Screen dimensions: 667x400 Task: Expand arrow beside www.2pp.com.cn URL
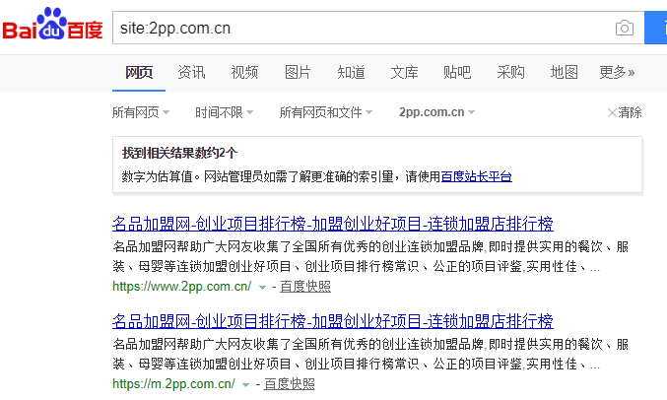pyautogui.click(x=262, y=288)
